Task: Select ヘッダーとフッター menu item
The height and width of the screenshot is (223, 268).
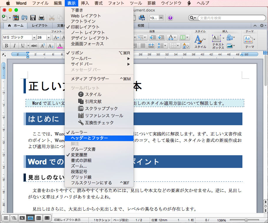Action: (99, 138)
